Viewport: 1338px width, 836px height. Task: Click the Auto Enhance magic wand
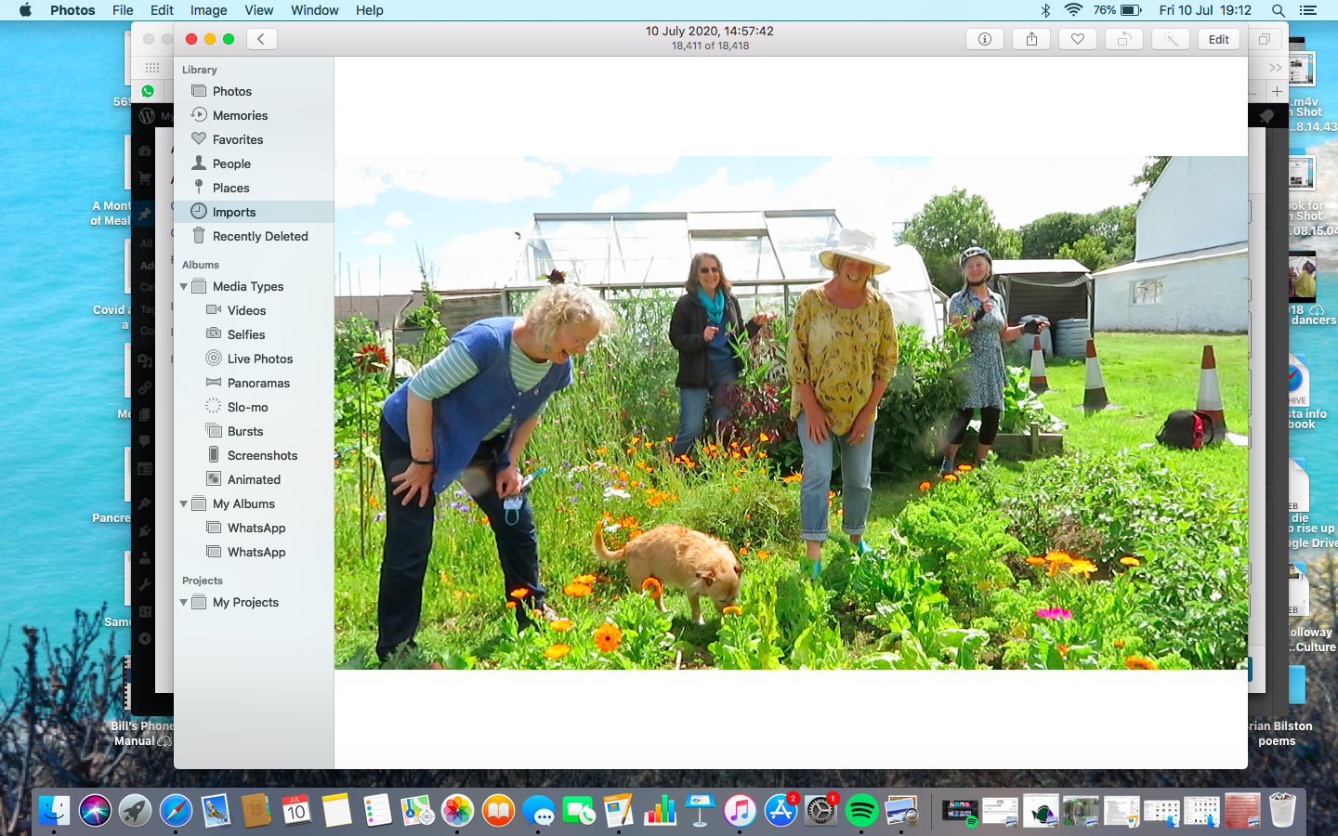click(1170, 39)
